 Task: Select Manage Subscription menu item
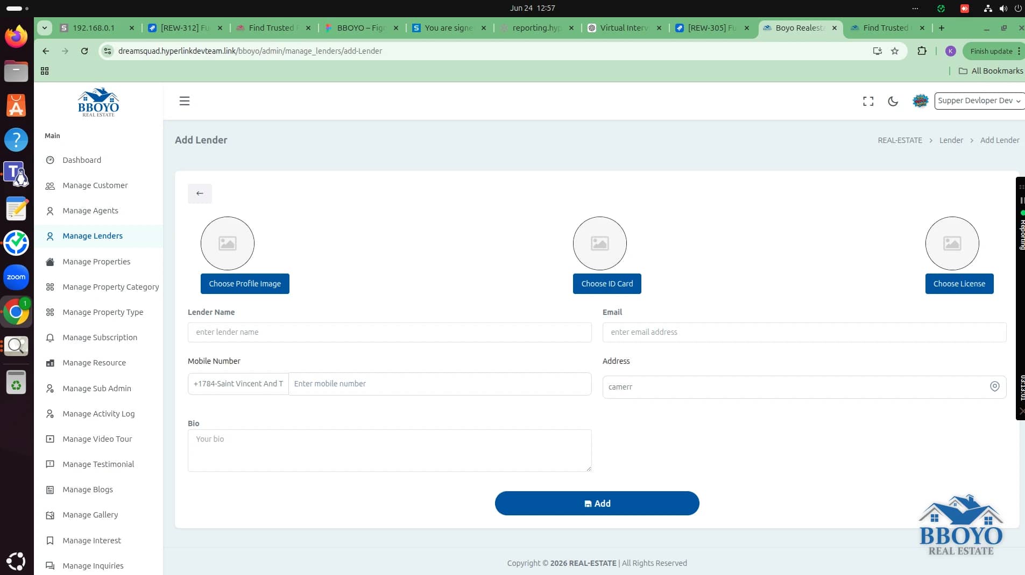coord(100,337)
